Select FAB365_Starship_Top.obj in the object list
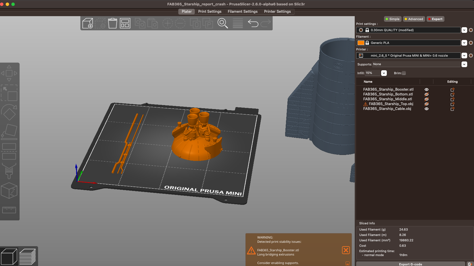 (391, 104)
